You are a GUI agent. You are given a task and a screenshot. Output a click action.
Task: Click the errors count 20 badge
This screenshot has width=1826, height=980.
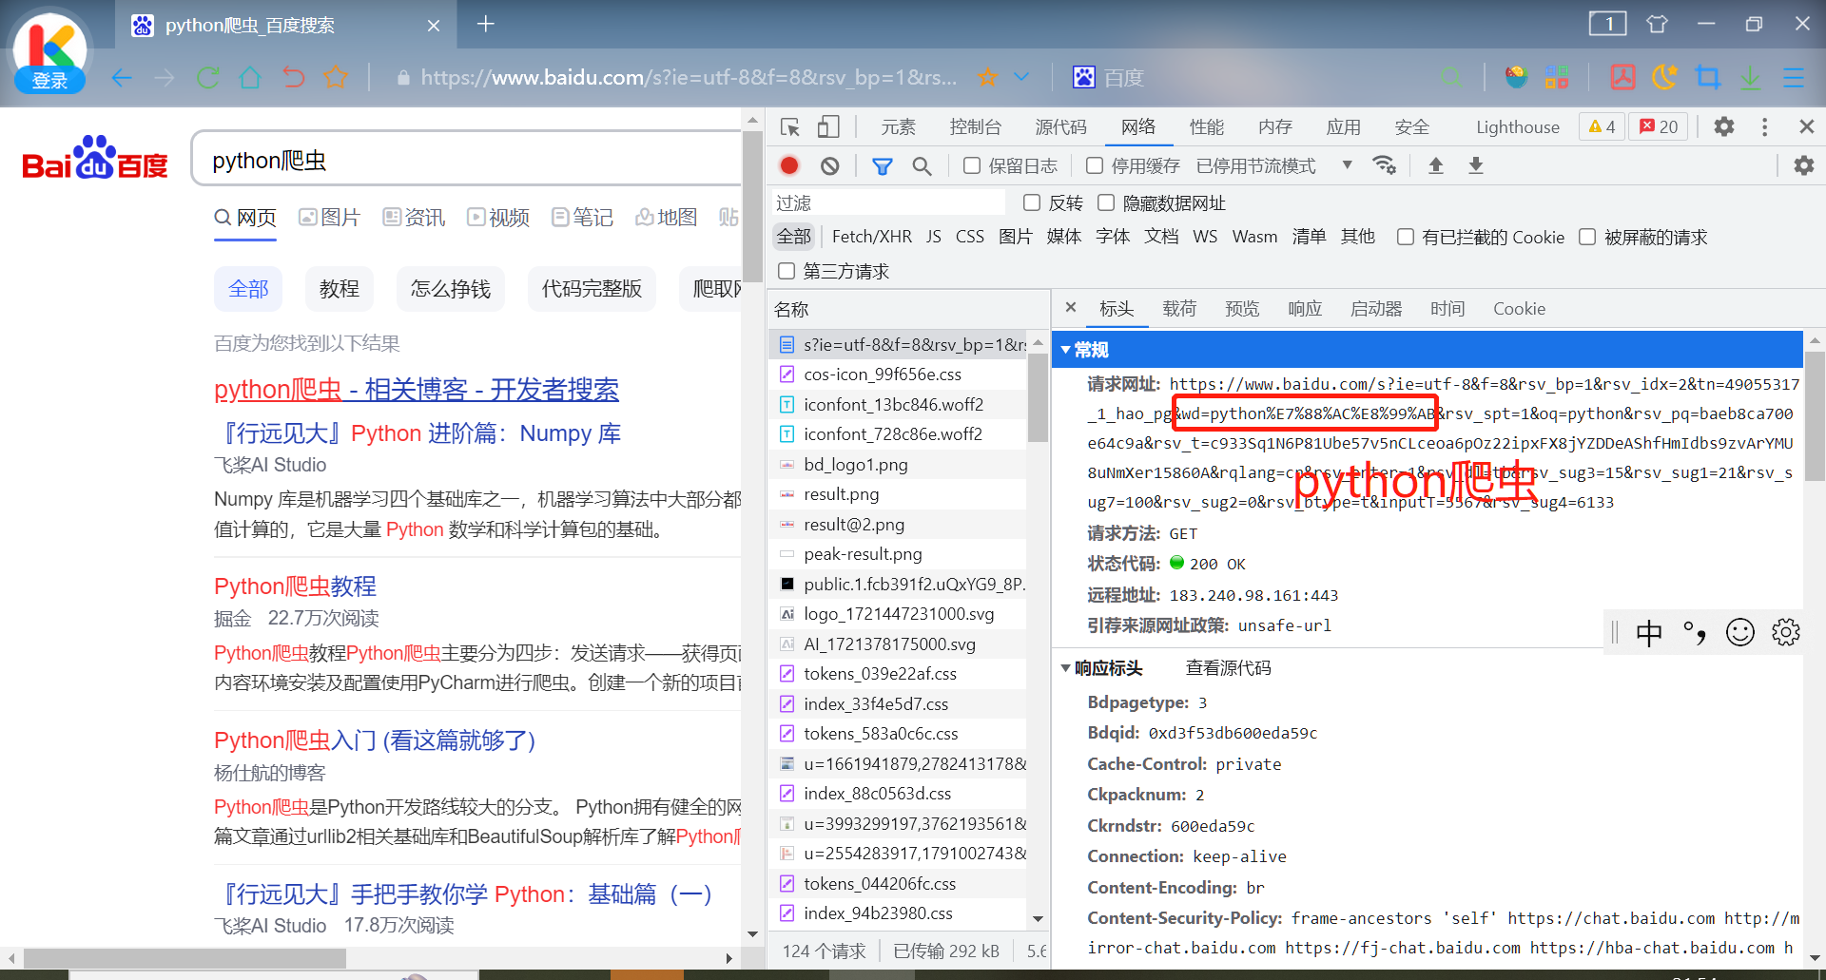tap(1659, 126)
